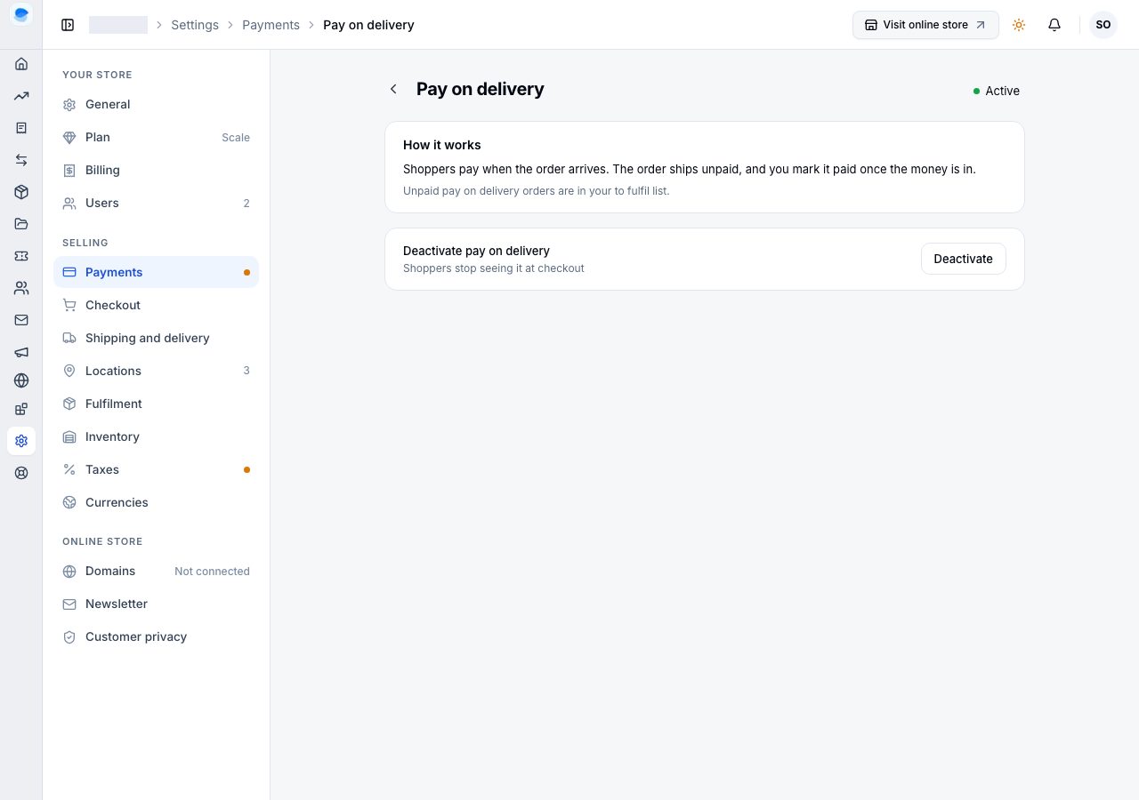Open notifications bell
Viewport: 1139px width, 800px height.
1054,25
